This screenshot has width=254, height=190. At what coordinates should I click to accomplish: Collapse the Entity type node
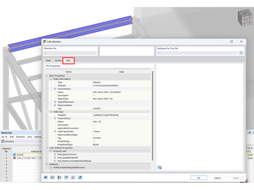pos(51,112)
